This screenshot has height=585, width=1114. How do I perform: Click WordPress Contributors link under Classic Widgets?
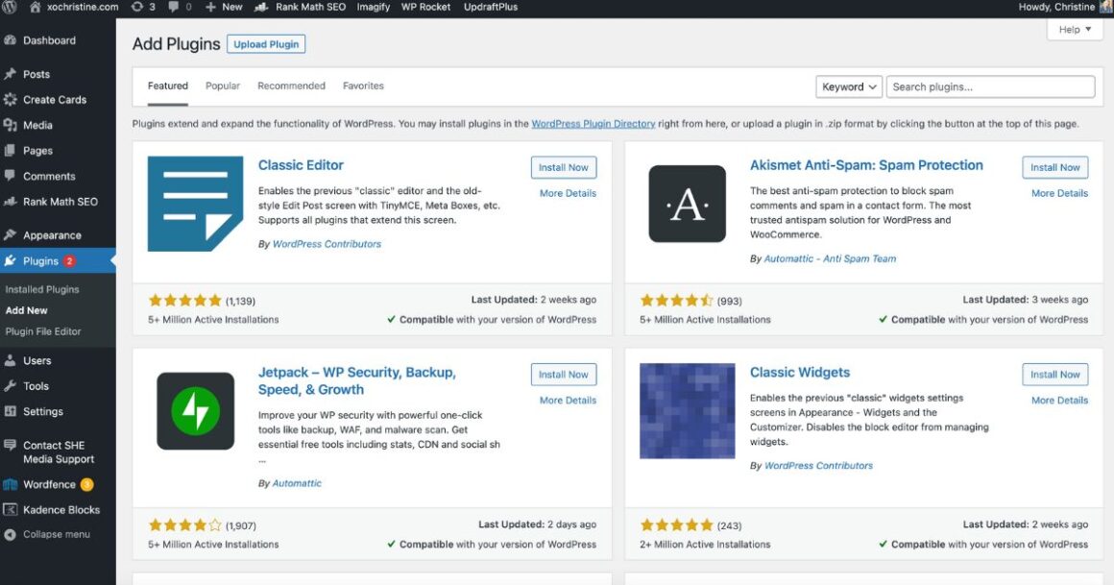point(818,466)
